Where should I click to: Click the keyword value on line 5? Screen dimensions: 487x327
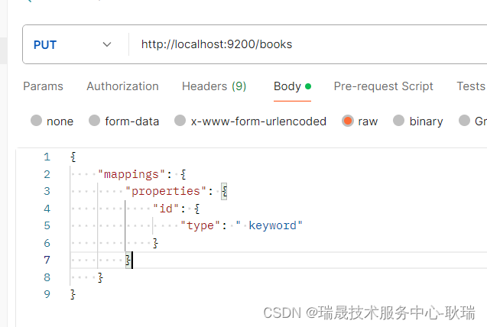pyautogui.click(x=273, y=225)
